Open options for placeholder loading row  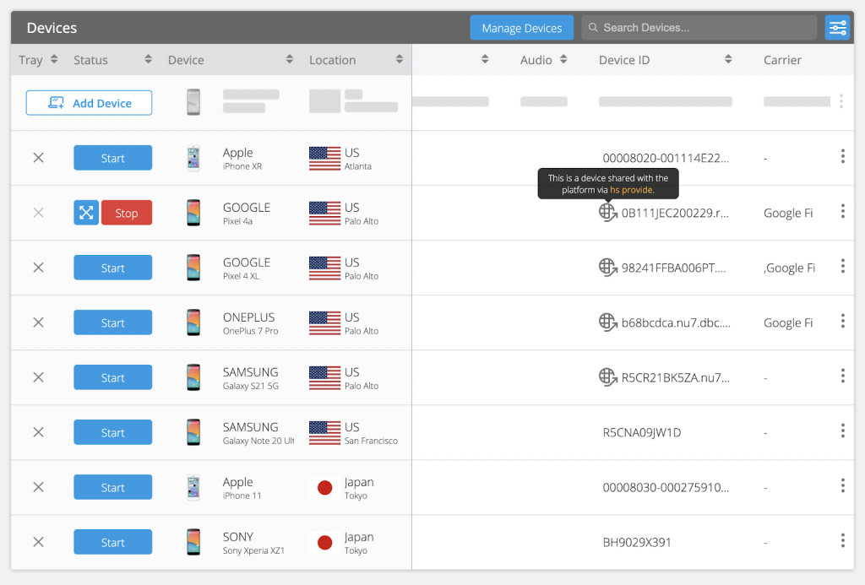(x=841, y=101)
